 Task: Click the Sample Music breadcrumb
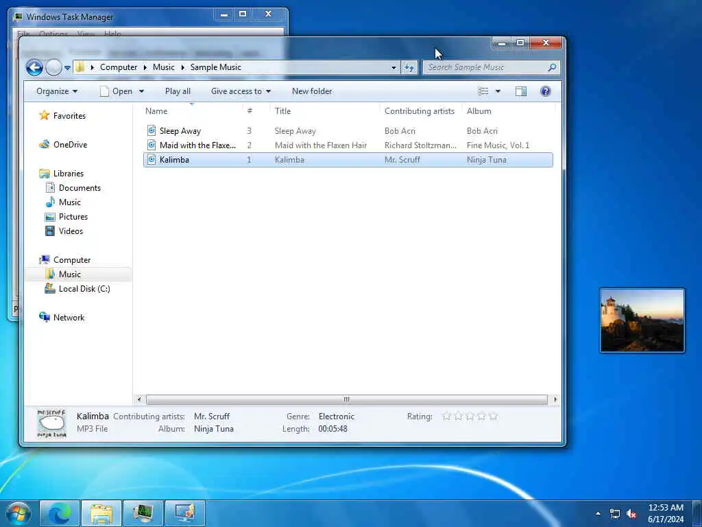click(x=215, y=67)
